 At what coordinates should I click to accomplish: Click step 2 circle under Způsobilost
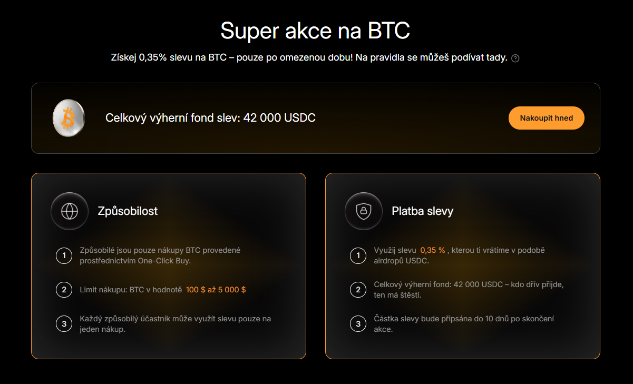(64, 290)
